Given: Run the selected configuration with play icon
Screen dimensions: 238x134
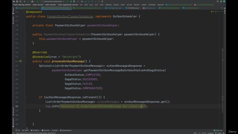Looking at the screenshot, I should (68, 1).
